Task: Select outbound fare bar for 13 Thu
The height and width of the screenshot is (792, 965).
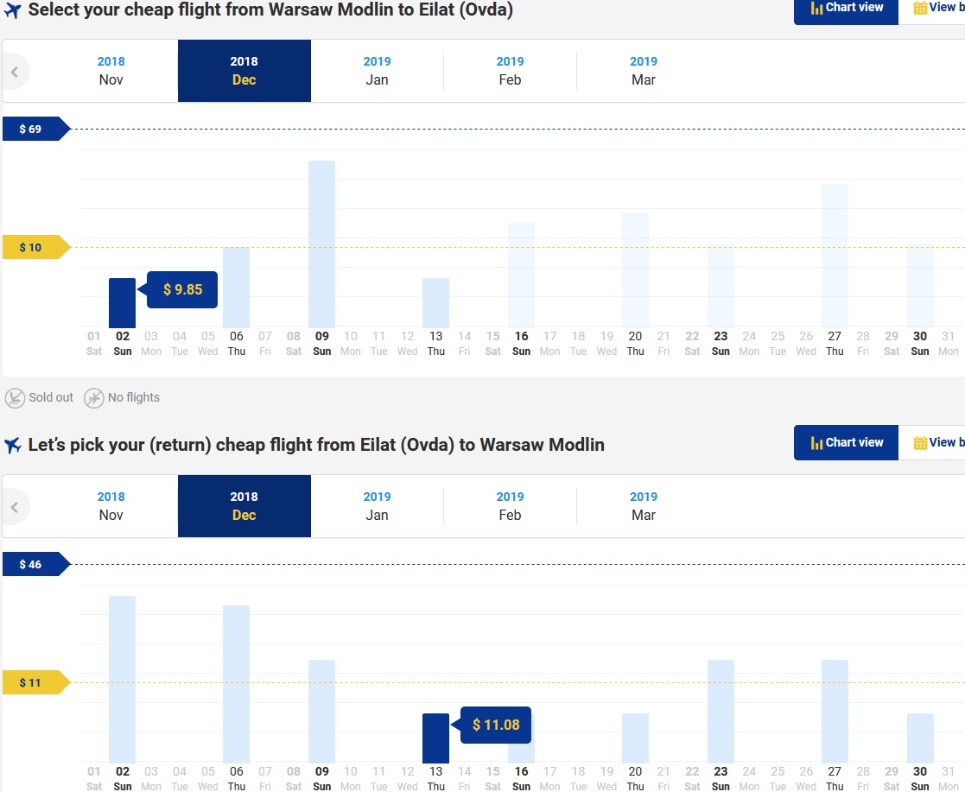Action: pyautogui.click(x=435, y=303)
